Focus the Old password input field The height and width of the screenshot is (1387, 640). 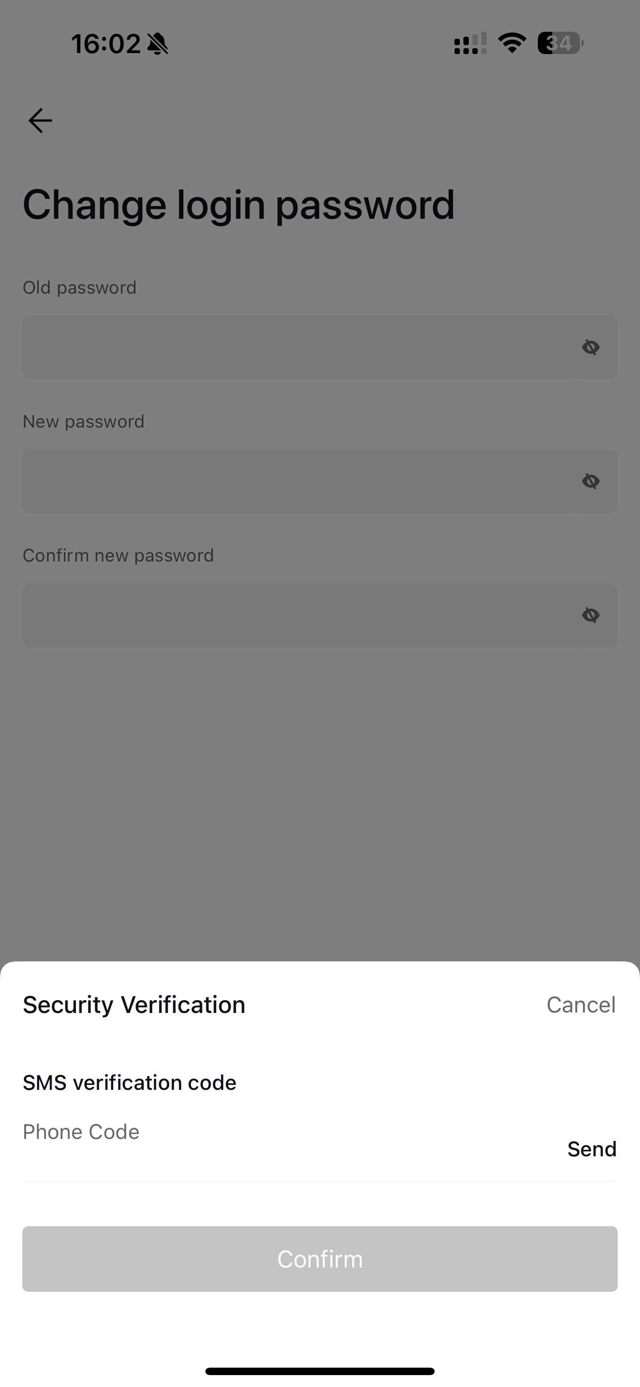pos(320,347)
